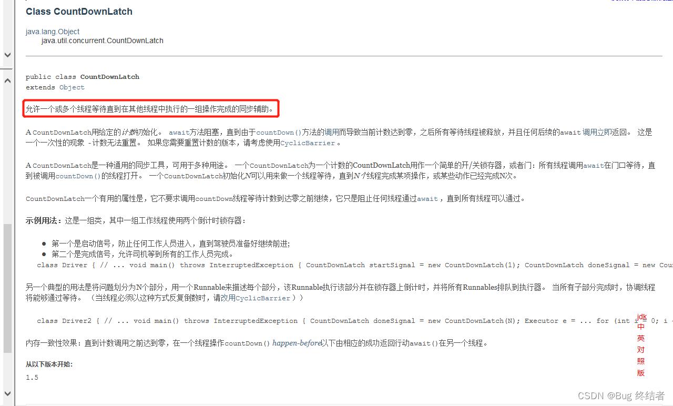
Task: Click the lower pane bottom scroll-down chevron
Action: click(7, 393)
